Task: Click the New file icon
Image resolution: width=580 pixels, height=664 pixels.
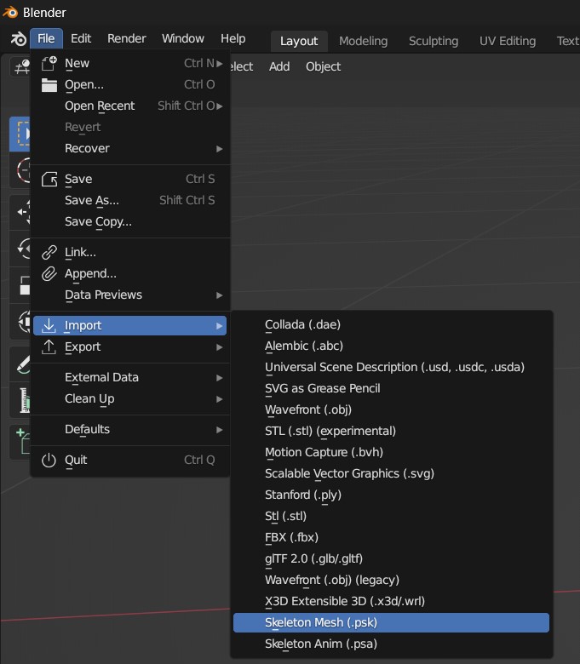Action: [49, 64]
